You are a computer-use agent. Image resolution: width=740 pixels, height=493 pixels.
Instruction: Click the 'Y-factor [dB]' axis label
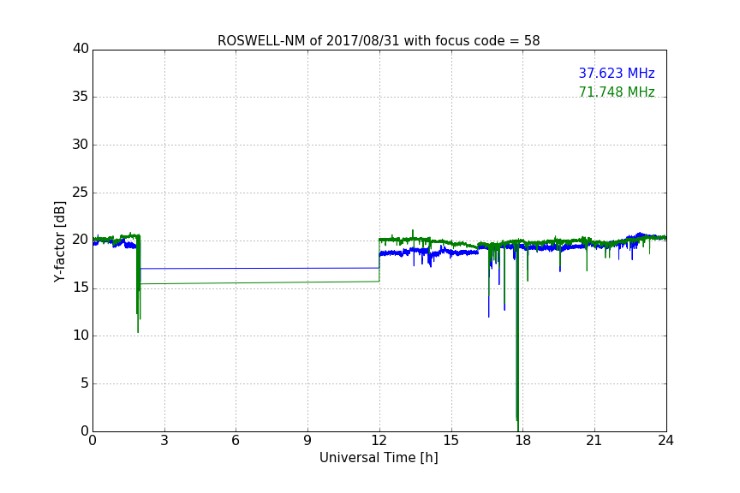coord(59,241)
